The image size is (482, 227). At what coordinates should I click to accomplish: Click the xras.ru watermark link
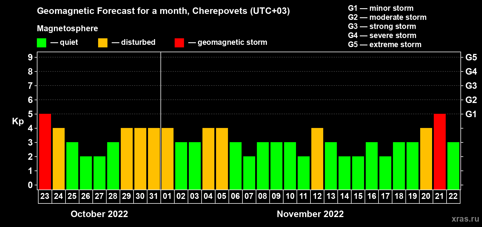click(x=465, y=219)
